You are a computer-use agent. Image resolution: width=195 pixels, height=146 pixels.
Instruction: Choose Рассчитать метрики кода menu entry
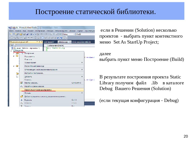(x=52, y=66)
